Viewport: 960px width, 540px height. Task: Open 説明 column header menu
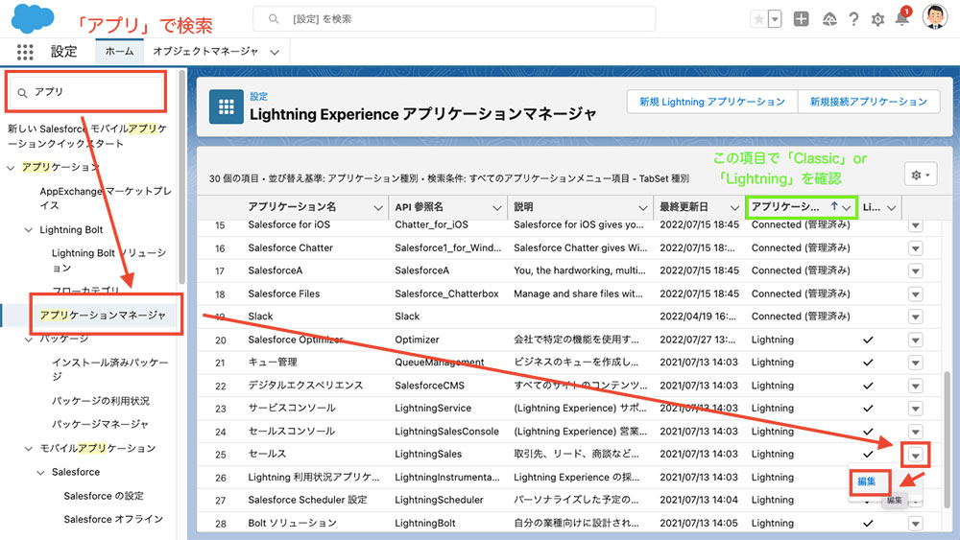click(x=642, y=208)
